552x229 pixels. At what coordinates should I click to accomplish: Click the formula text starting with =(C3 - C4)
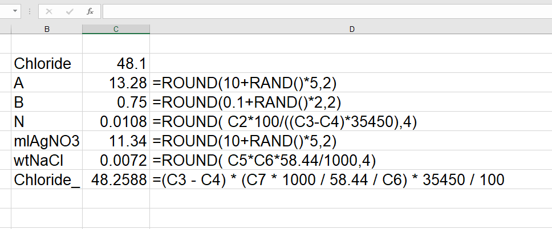[x=328, y=180]
